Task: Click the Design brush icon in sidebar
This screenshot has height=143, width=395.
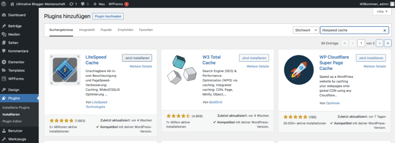Action: pyautogui.click(x=4, y=90)
